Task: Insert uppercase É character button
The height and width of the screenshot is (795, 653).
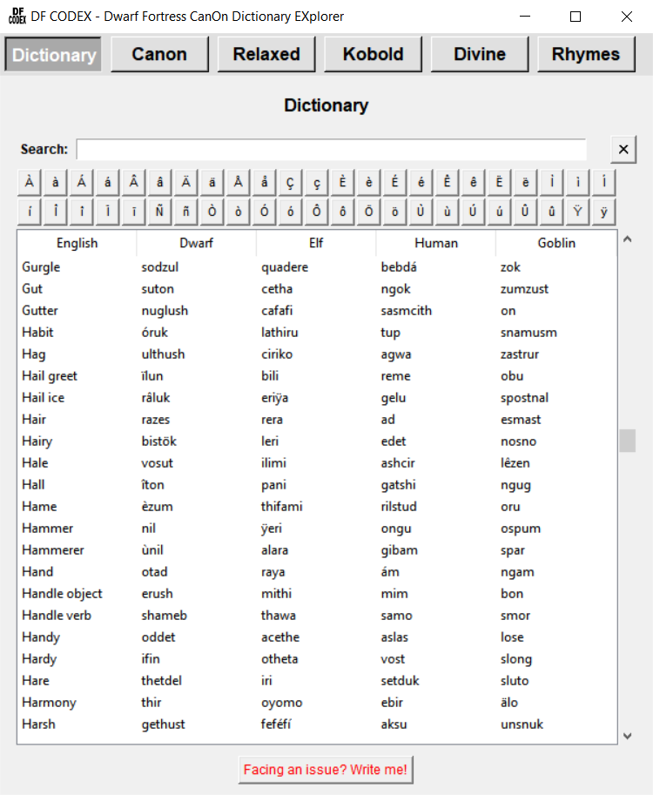Action: click(x=394, y=182)
